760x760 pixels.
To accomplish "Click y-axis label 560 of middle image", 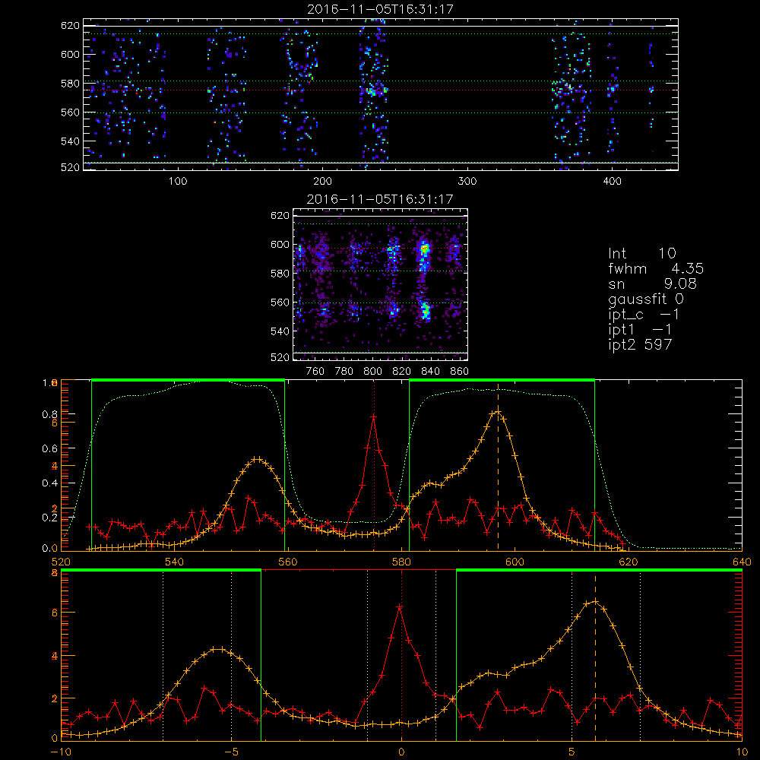I will (280, 302).
